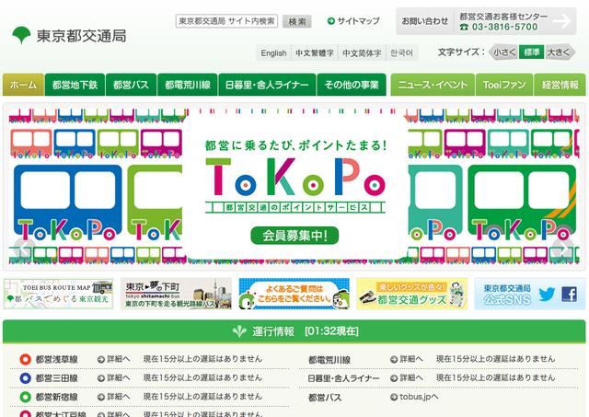The width and height of the screenshot is (589, 417).
Task: Click the サイトマップ green arrow icon
Action: coord(331,21)
